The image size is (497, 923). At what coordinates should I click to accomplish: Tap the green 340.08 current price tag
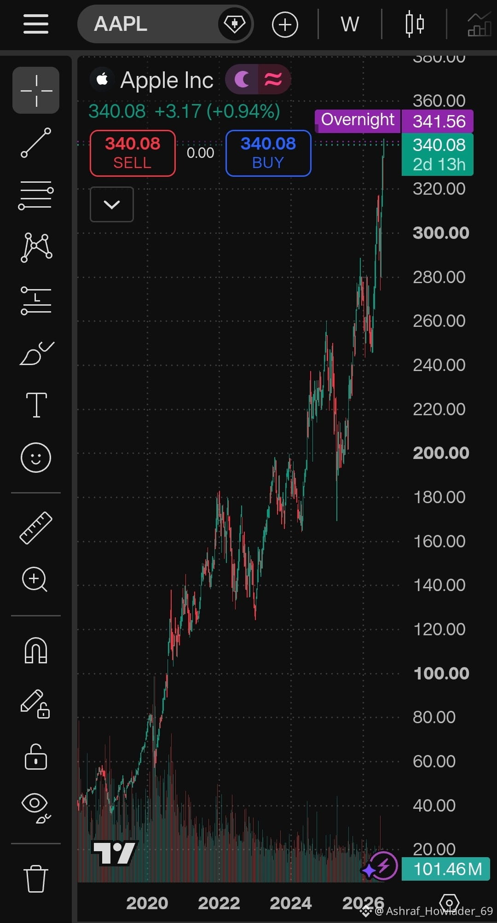[x=438, y=154]
